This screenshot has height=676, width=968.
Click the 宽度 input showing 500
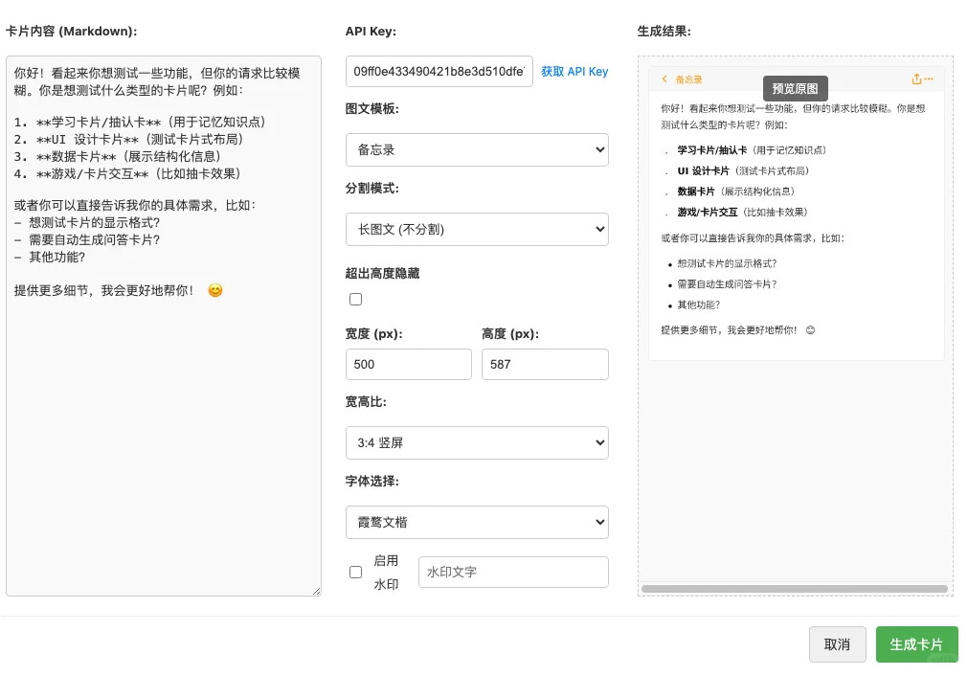pyautogui.click(x=409, y=364)
